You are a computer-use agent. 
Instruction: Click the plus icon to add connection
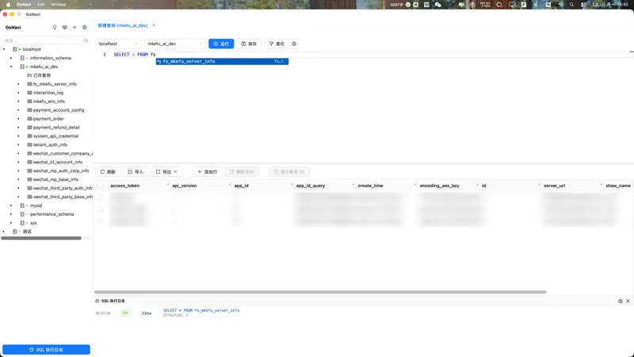coord(74,27)
